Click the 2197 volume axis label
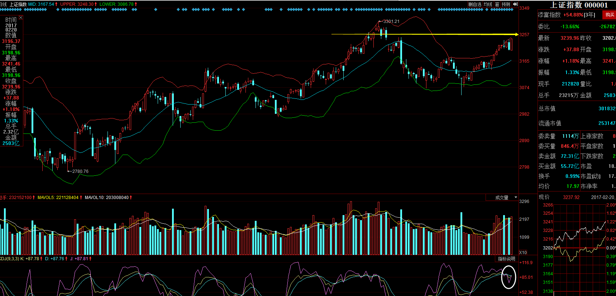The height and width of the screenshot is (296, 616). coord(524,219)
